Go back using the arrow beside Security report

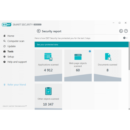(39, 31)
